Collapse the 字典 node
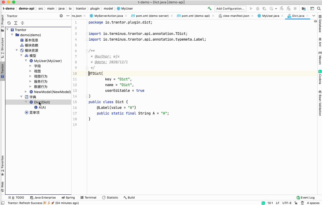This screenshot has width=322, height=205. 21,97
